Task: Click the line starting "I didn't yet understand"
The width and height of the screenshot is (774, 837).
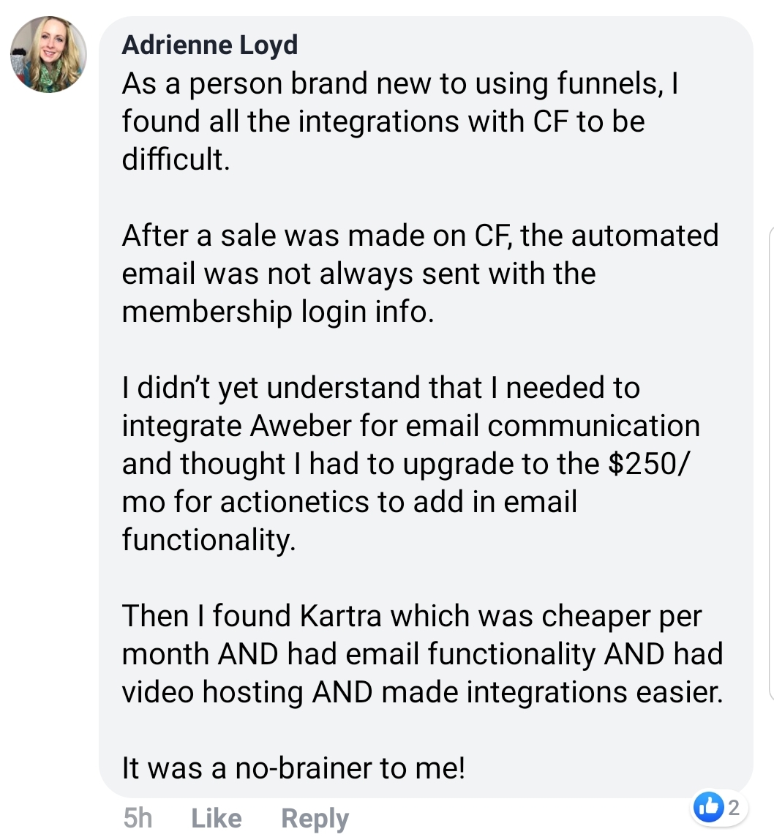Action: click(x=380, y=388)
